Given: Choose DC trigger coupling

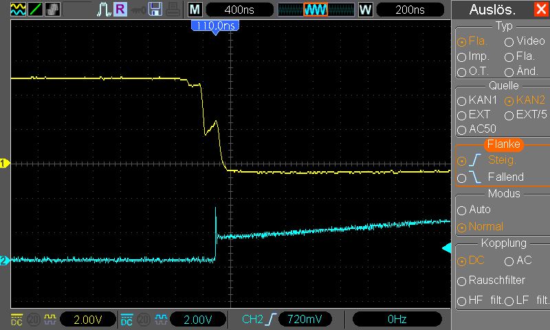Looking at the screenshot, I should pyautogui.click(x=471, y=260).
